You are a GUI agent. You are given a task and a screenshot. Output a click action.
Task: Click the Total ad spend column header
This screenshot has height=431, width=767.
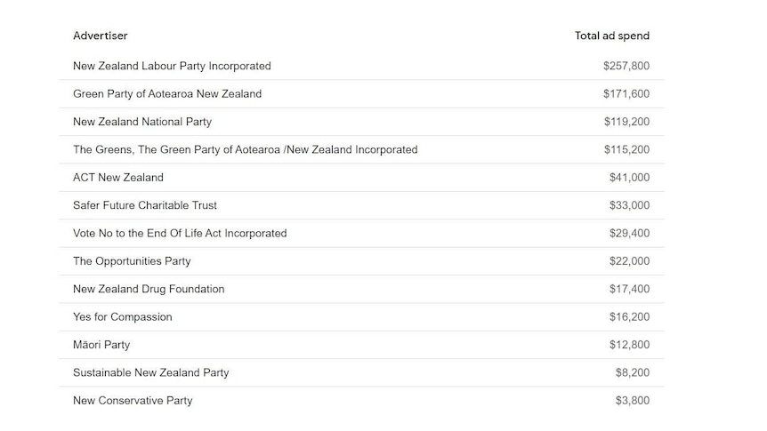612,36
